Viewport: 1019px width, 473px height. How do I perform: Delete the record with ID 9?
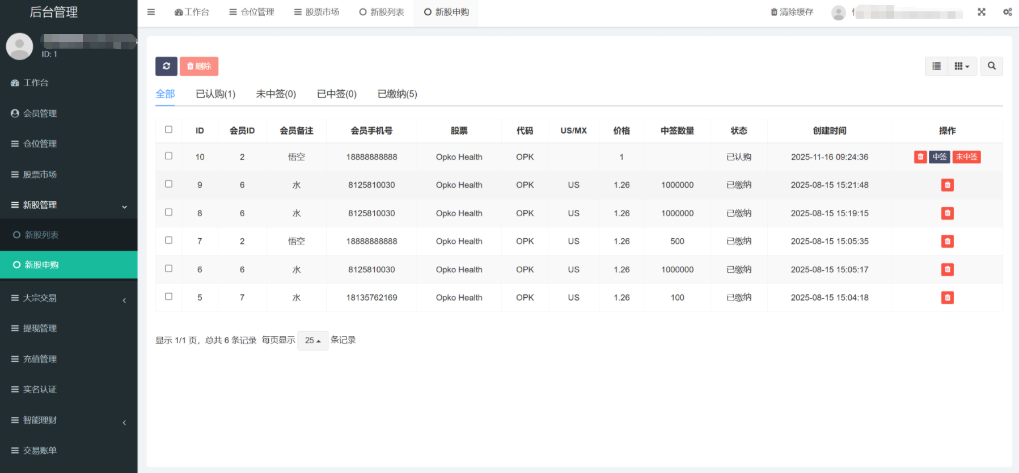(x=947, y=185)
